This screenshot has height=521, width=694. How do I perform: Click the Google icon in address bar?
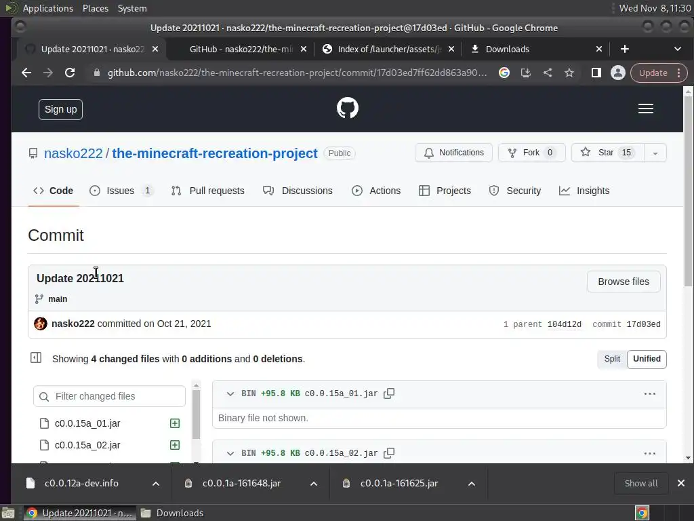coord(504,73)
